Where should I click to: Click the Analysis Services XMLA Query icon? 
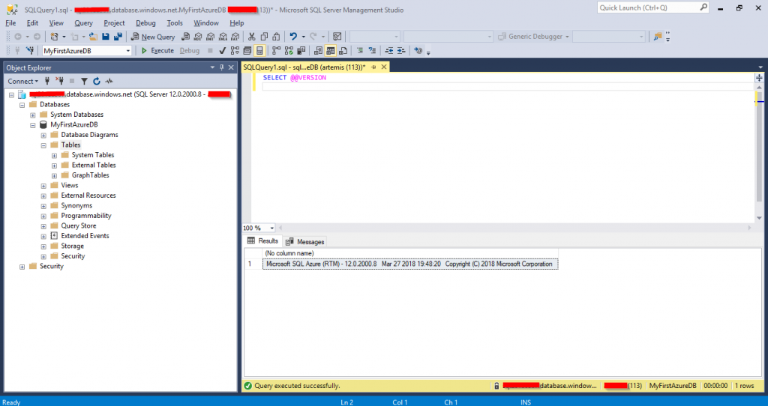(223, 37)
